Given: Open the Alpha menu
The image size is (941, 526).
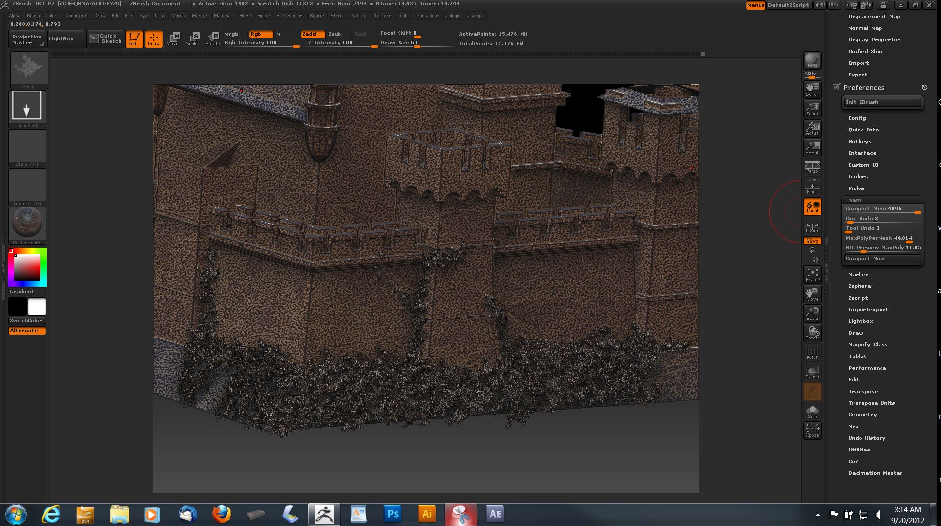Looking at the screenshot, I should pos(15,16).
